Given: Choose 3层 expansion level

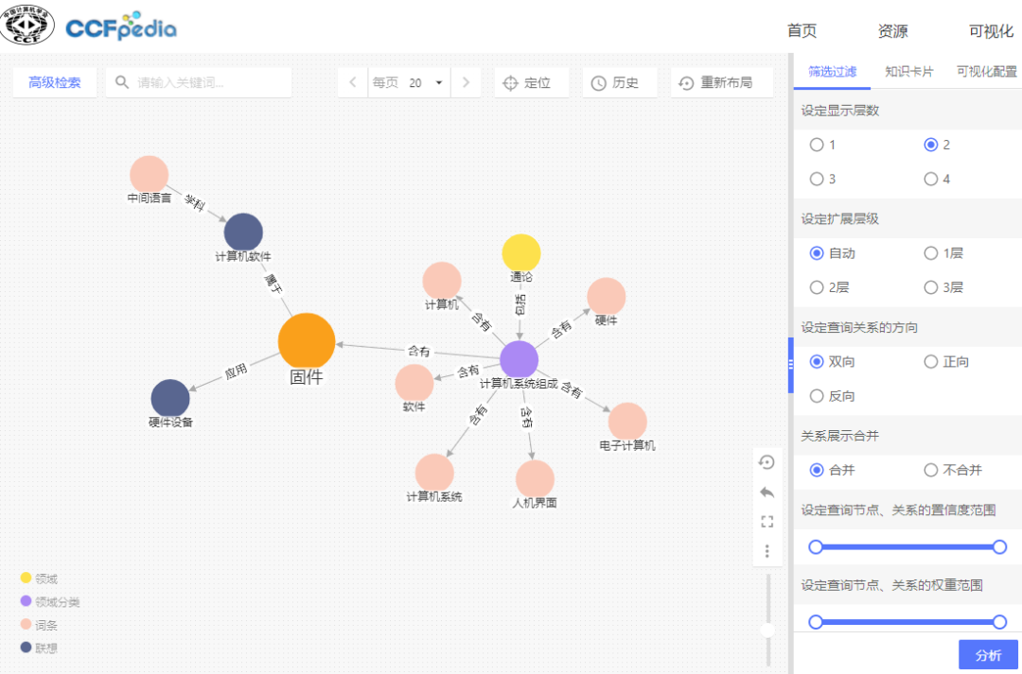Looking at the screenshot, I should (931, 287).
